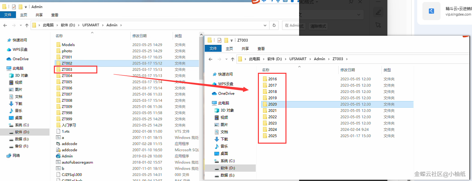
Task: Click the 网络 network icon in the sidebar
Action: pyautogui.click(x=16, y=156)
